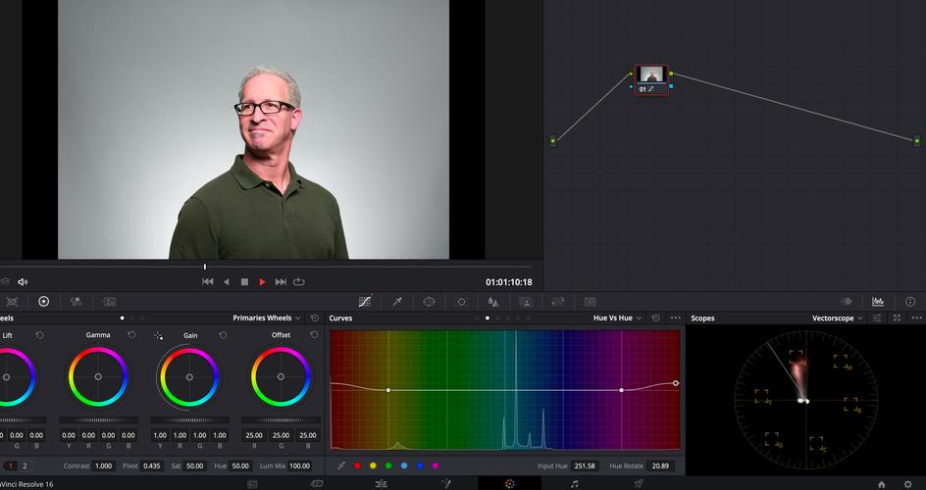Open the Qualifier eyedropper palette

tap(397, 301)
